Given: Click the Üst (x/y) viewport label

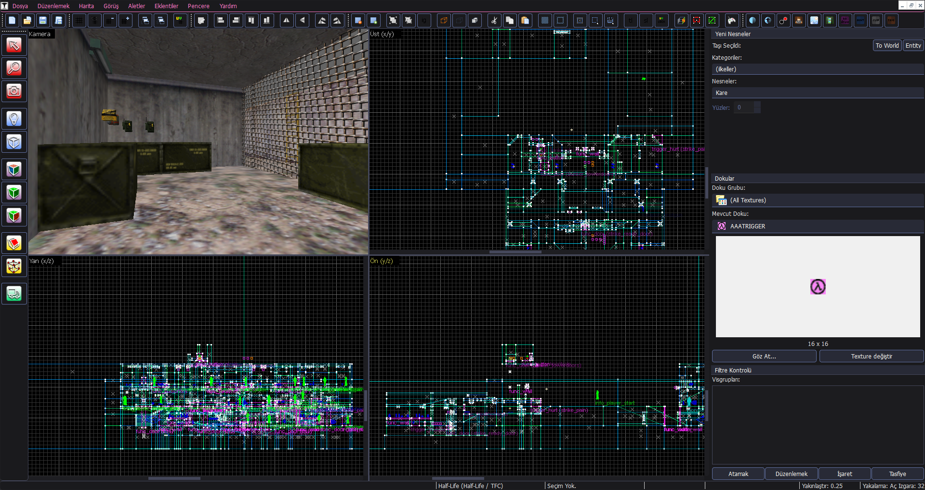Looking at the screenshot, I should click(382, 34).
